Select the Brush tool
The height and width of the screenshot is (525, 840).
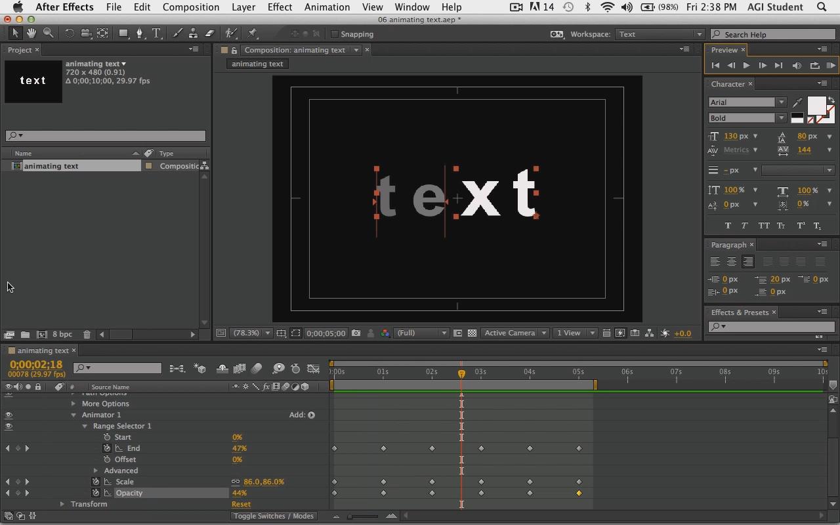click(x=177, y=33)
